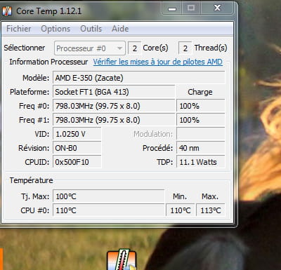Image resolution: width=281 pixels, height=270 pixels.
Task: Click the CPU #0 Max 113°C value
Action: point(211,210)
